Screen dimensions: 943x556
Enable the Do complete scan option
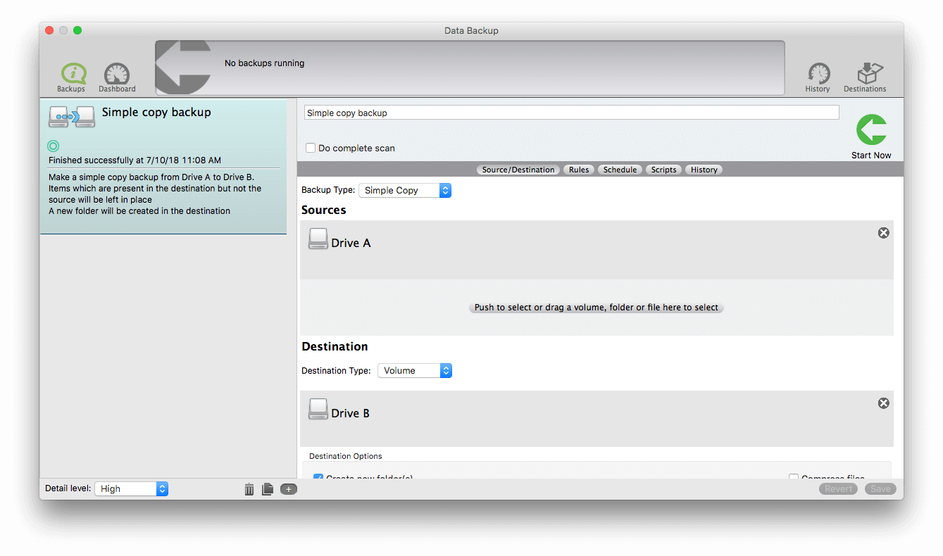point(310,148)
